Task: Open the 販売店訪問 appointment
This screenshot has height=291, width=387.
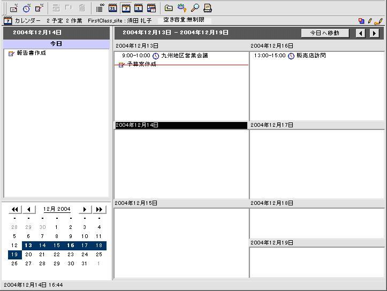Action: [x=310, y=56]
